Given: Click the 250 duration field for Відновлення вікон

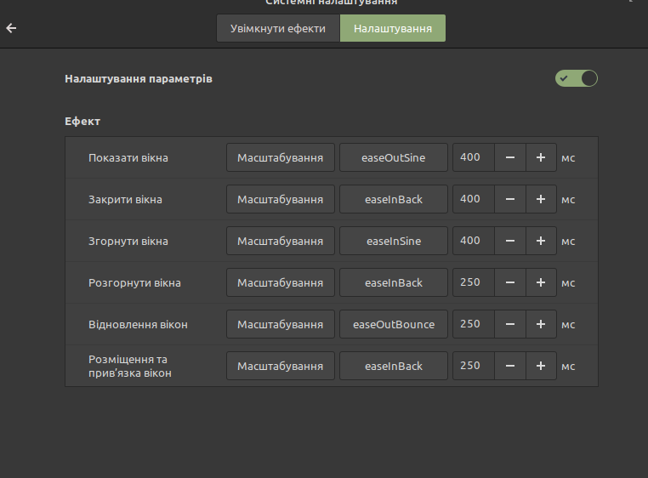Looking at the screenshot, I should coord(474,325).
